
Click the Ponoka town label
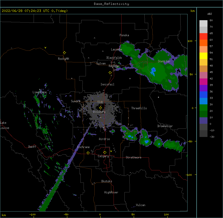pyautogui.click(x=124, y=35)
